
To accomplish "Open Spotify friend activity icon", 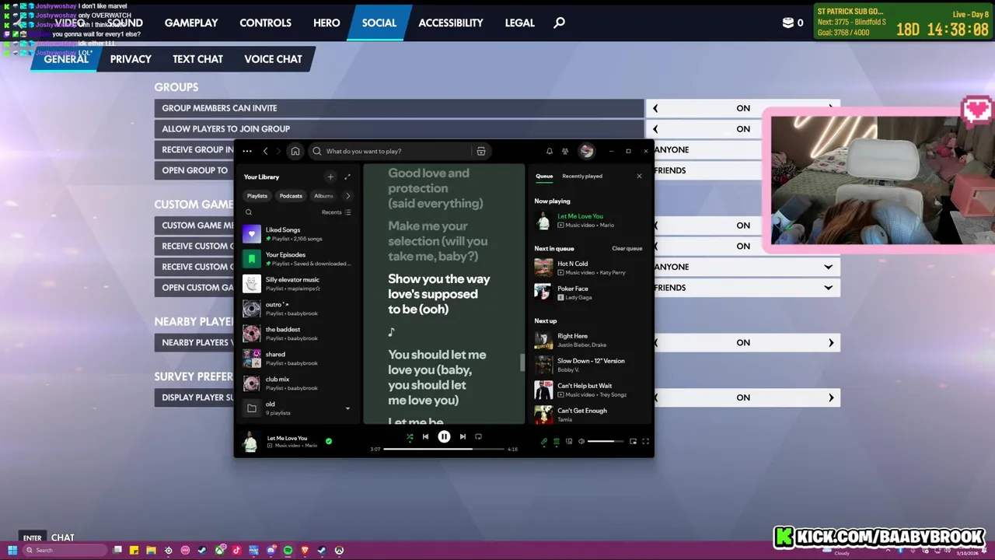I will coord(565,151).
